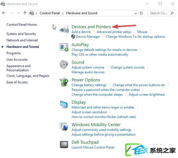This screenshot has height=158, width=178.
Task: Go back with the back arrow
Action: [x=4, y=13]
